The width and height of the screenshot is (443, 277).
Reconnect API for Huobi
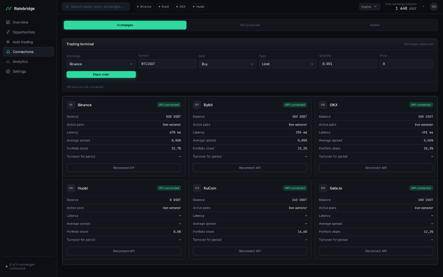124,251
